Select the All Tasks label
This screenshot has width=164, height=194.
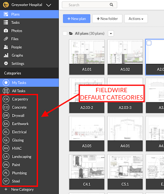pos(19,91)
